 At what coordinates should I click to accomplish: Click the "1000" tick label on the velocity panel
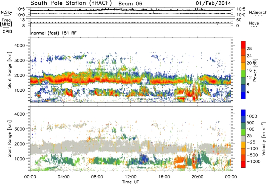[x=19, y=159]
